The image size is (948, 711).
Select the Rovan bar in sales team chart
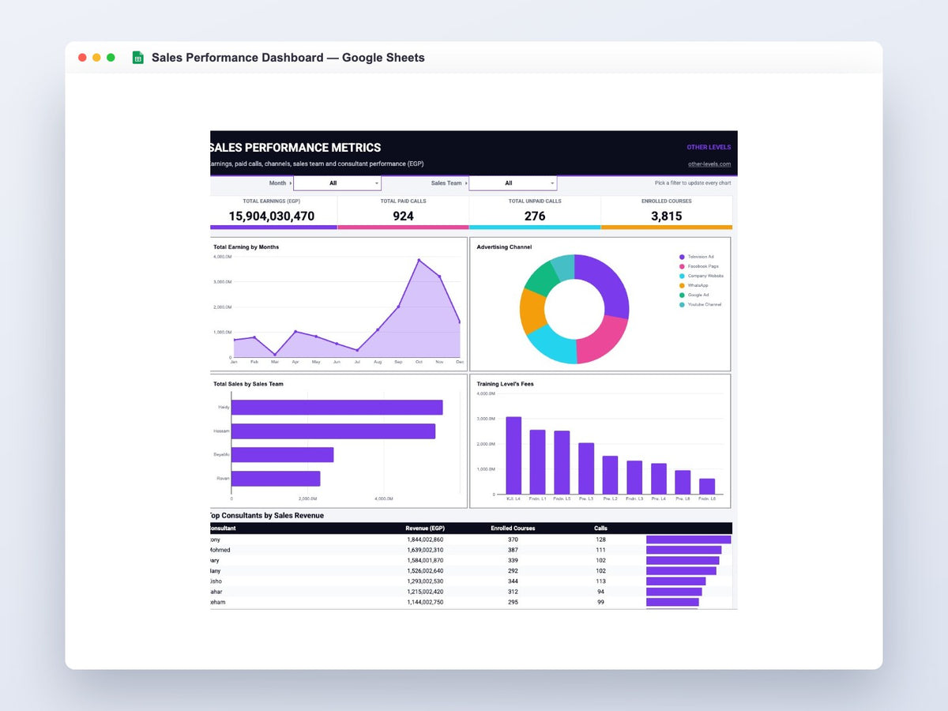(276, 479)
